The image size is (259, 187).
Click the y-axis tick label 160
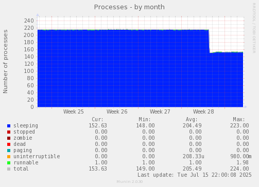pos(29,50)
